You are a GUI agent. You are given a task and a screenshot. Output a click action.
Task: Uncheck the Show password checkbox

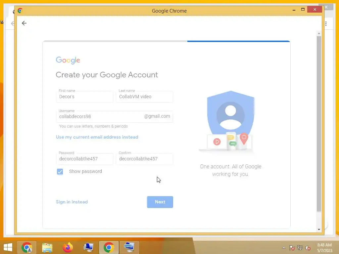tap(60, 172)
